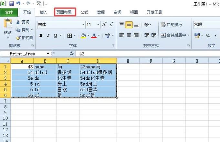Viewport: 220px width, 142px height.
Task: Click cell containing 54dflsd很多话
Action: 98,72
